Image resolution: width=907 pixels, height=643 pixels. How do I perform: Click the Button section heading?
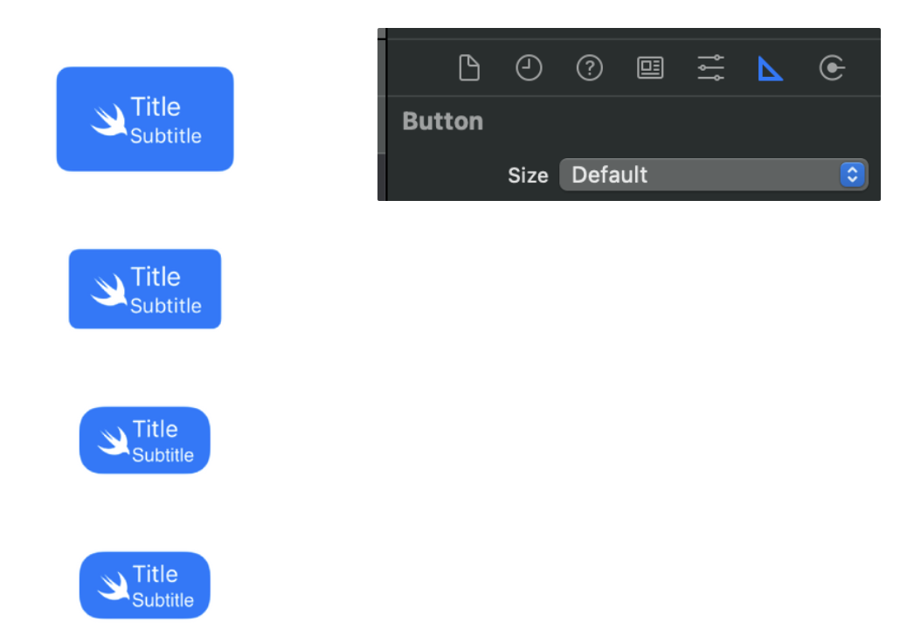coord(442,121)
